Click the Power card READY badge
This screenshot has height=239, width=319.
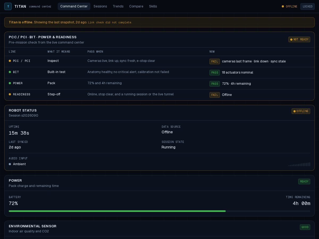(304, 182)
